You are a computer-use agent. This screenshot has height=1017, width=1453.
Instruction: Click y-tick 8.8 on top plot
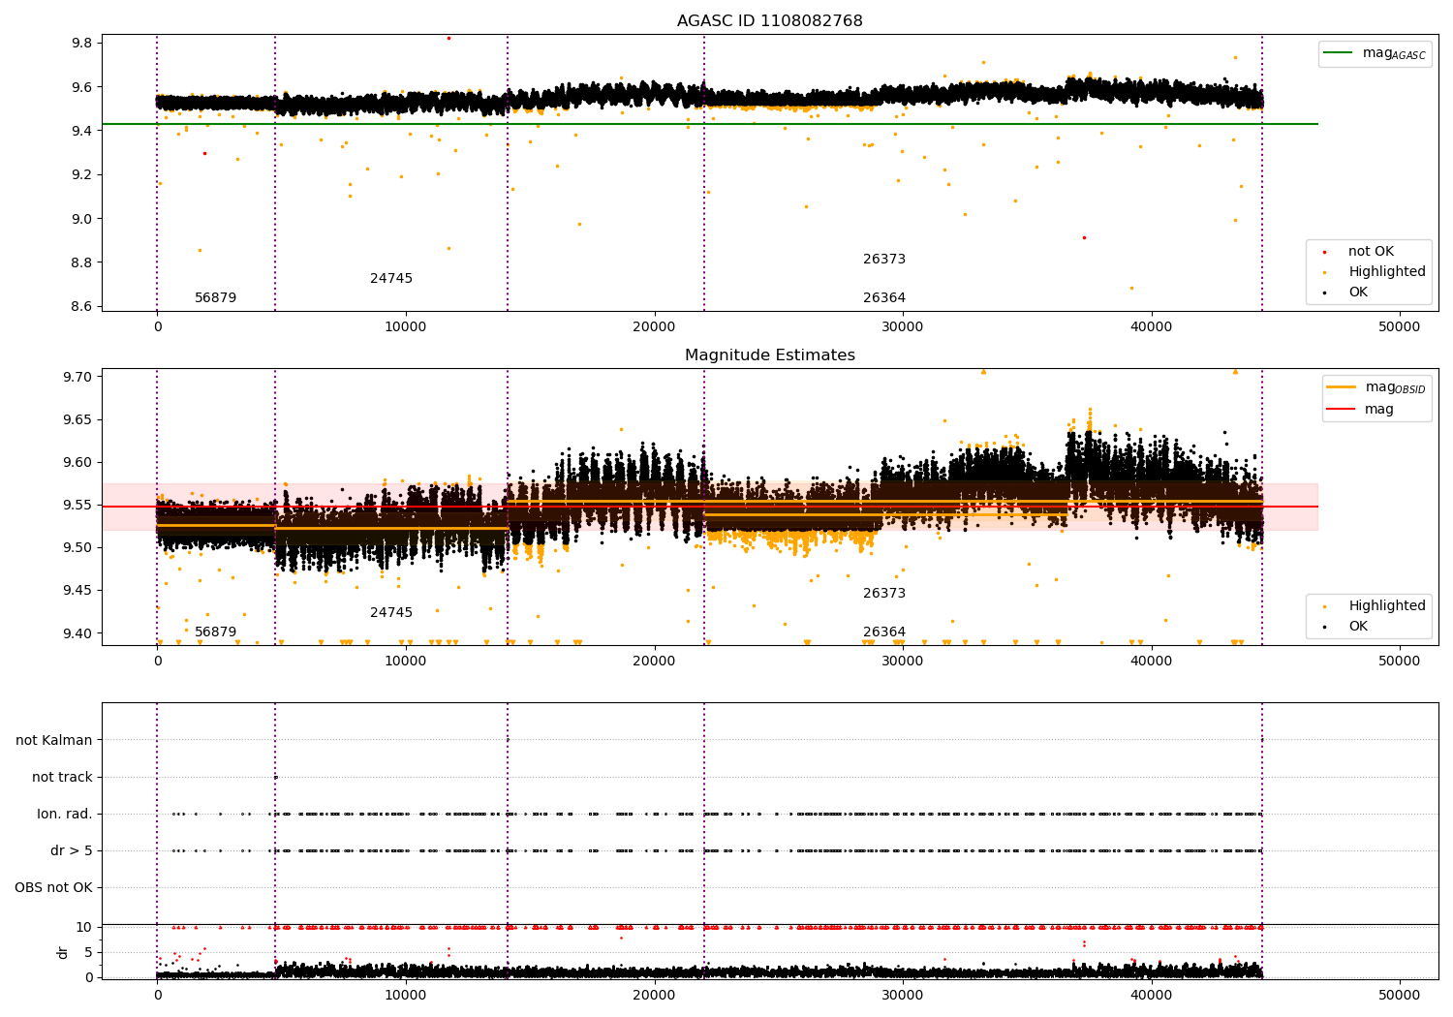coord(81,262)
